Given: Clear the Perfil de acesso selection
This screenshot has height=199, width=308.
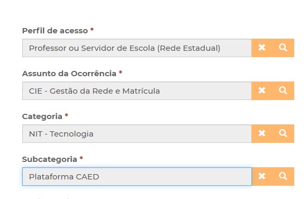Looking at the screenshot, I should click(x=262, y=48).
